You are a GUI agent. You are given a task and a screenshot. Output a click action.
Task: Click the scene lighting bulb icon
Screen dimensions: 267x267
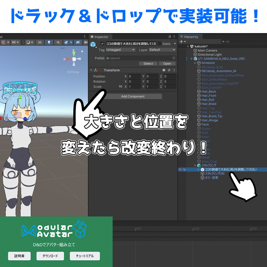point(48,42)
